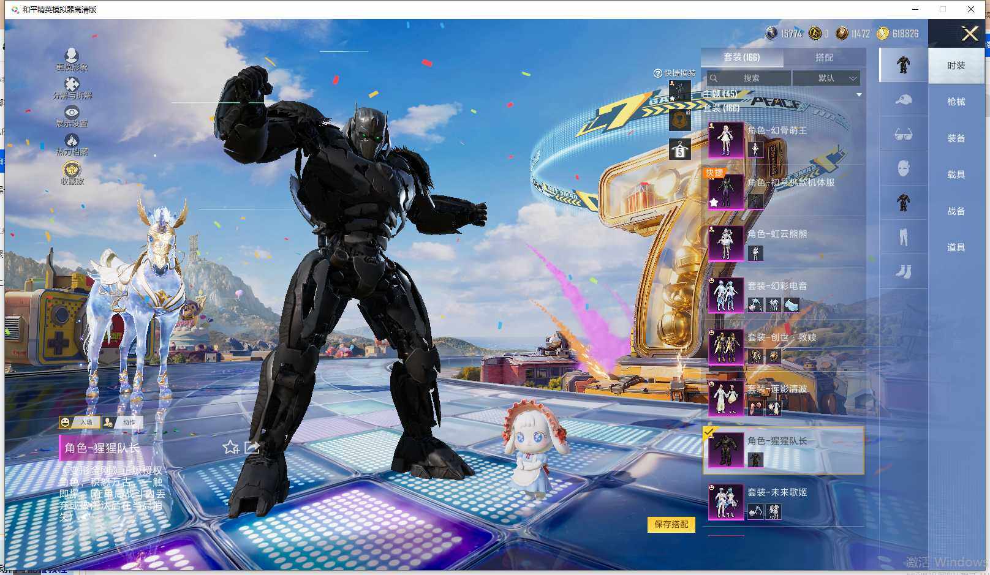
Task: Switch to the 搭配 tab
Action: (824, 57)
